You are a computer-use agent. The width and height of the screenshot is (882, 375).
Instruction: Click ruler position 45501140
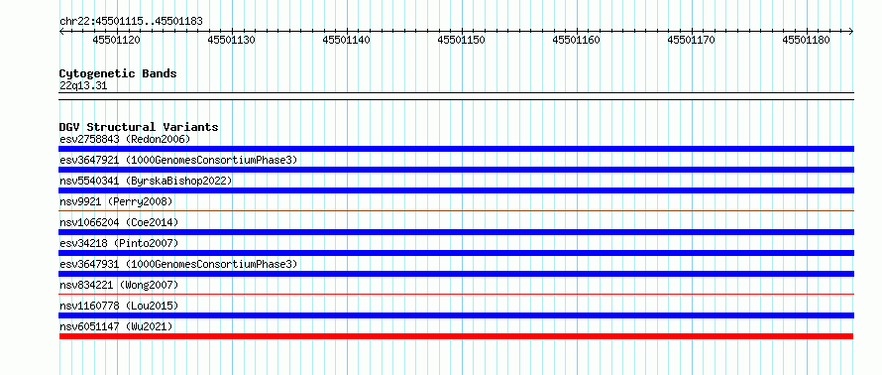[x=347, y=40]
